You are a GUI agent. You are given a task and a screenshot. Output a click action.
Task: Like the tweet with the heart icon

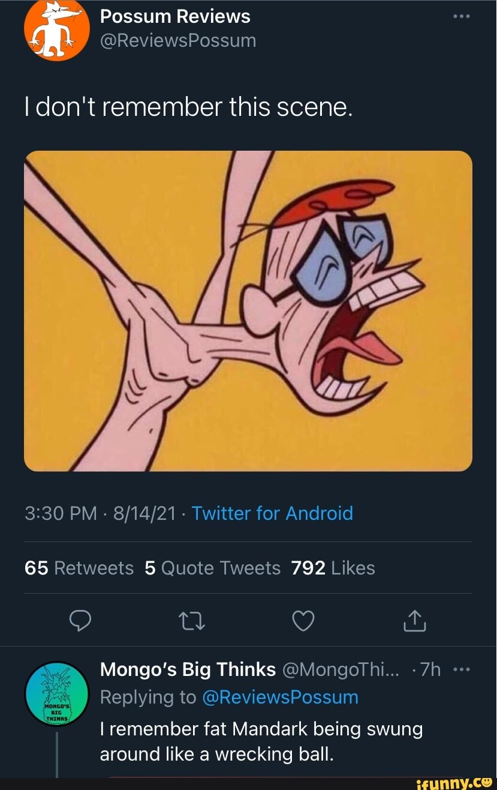click(303, 622)
